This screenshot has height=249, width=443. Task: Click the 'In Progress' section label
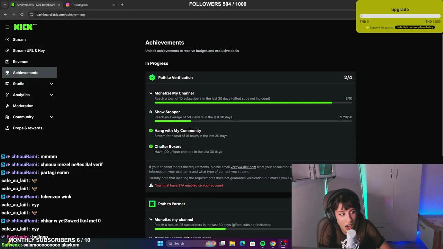(x=157, y=63)
